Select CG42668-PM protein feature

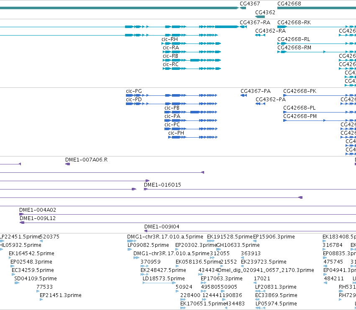pyautogui.click(x=320, y=120)
